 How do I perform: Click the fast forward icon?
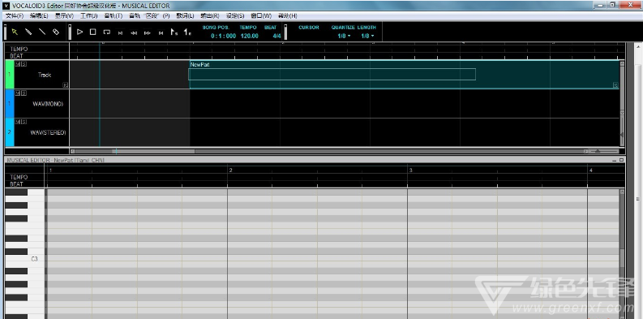[x=148, y=32]
